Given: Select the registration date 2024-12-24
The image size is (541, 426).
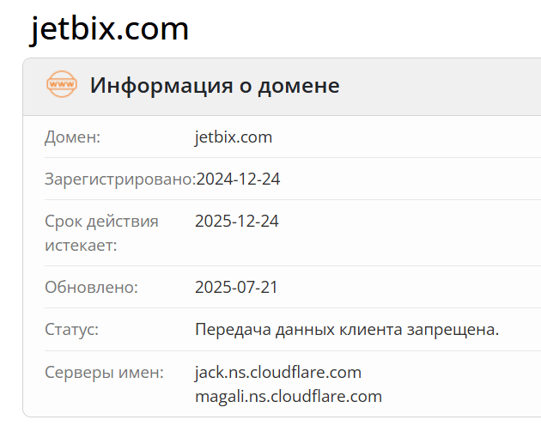Looking at the screenshot, I should [x=238, y=180].
